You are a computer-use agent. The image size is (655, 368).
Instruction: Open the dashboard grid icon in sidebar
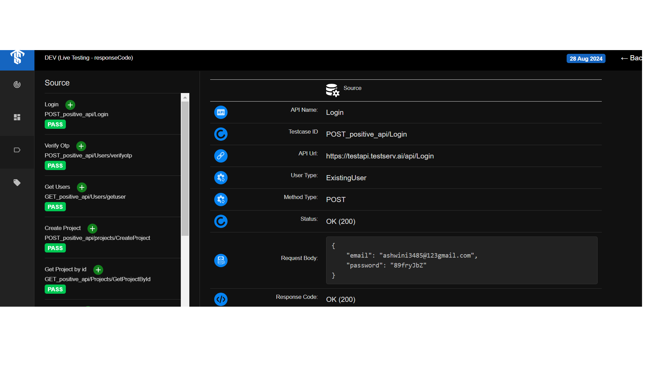[17, 117]
